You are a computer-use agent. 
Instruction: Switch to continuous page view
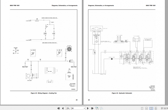(146, 108)
